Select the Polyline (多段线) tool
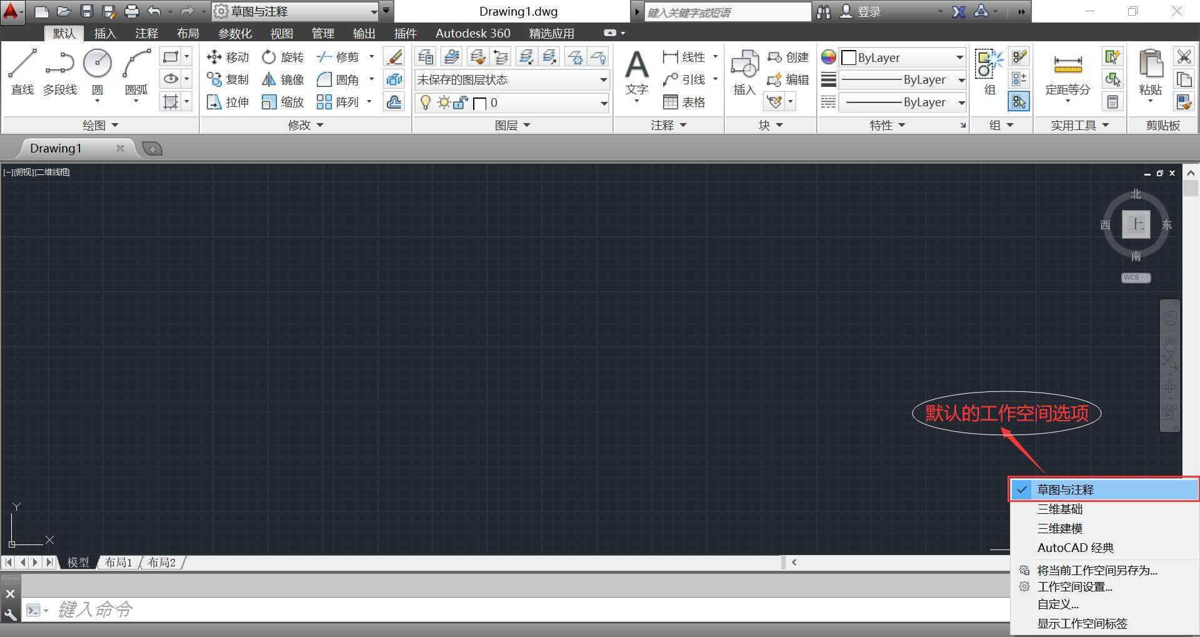This screenshot has width=1200, height=637. click(x=60, y=72)
